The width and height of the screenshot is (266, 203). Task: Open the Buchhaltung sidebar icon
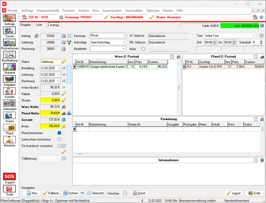(x=9, y=55)
